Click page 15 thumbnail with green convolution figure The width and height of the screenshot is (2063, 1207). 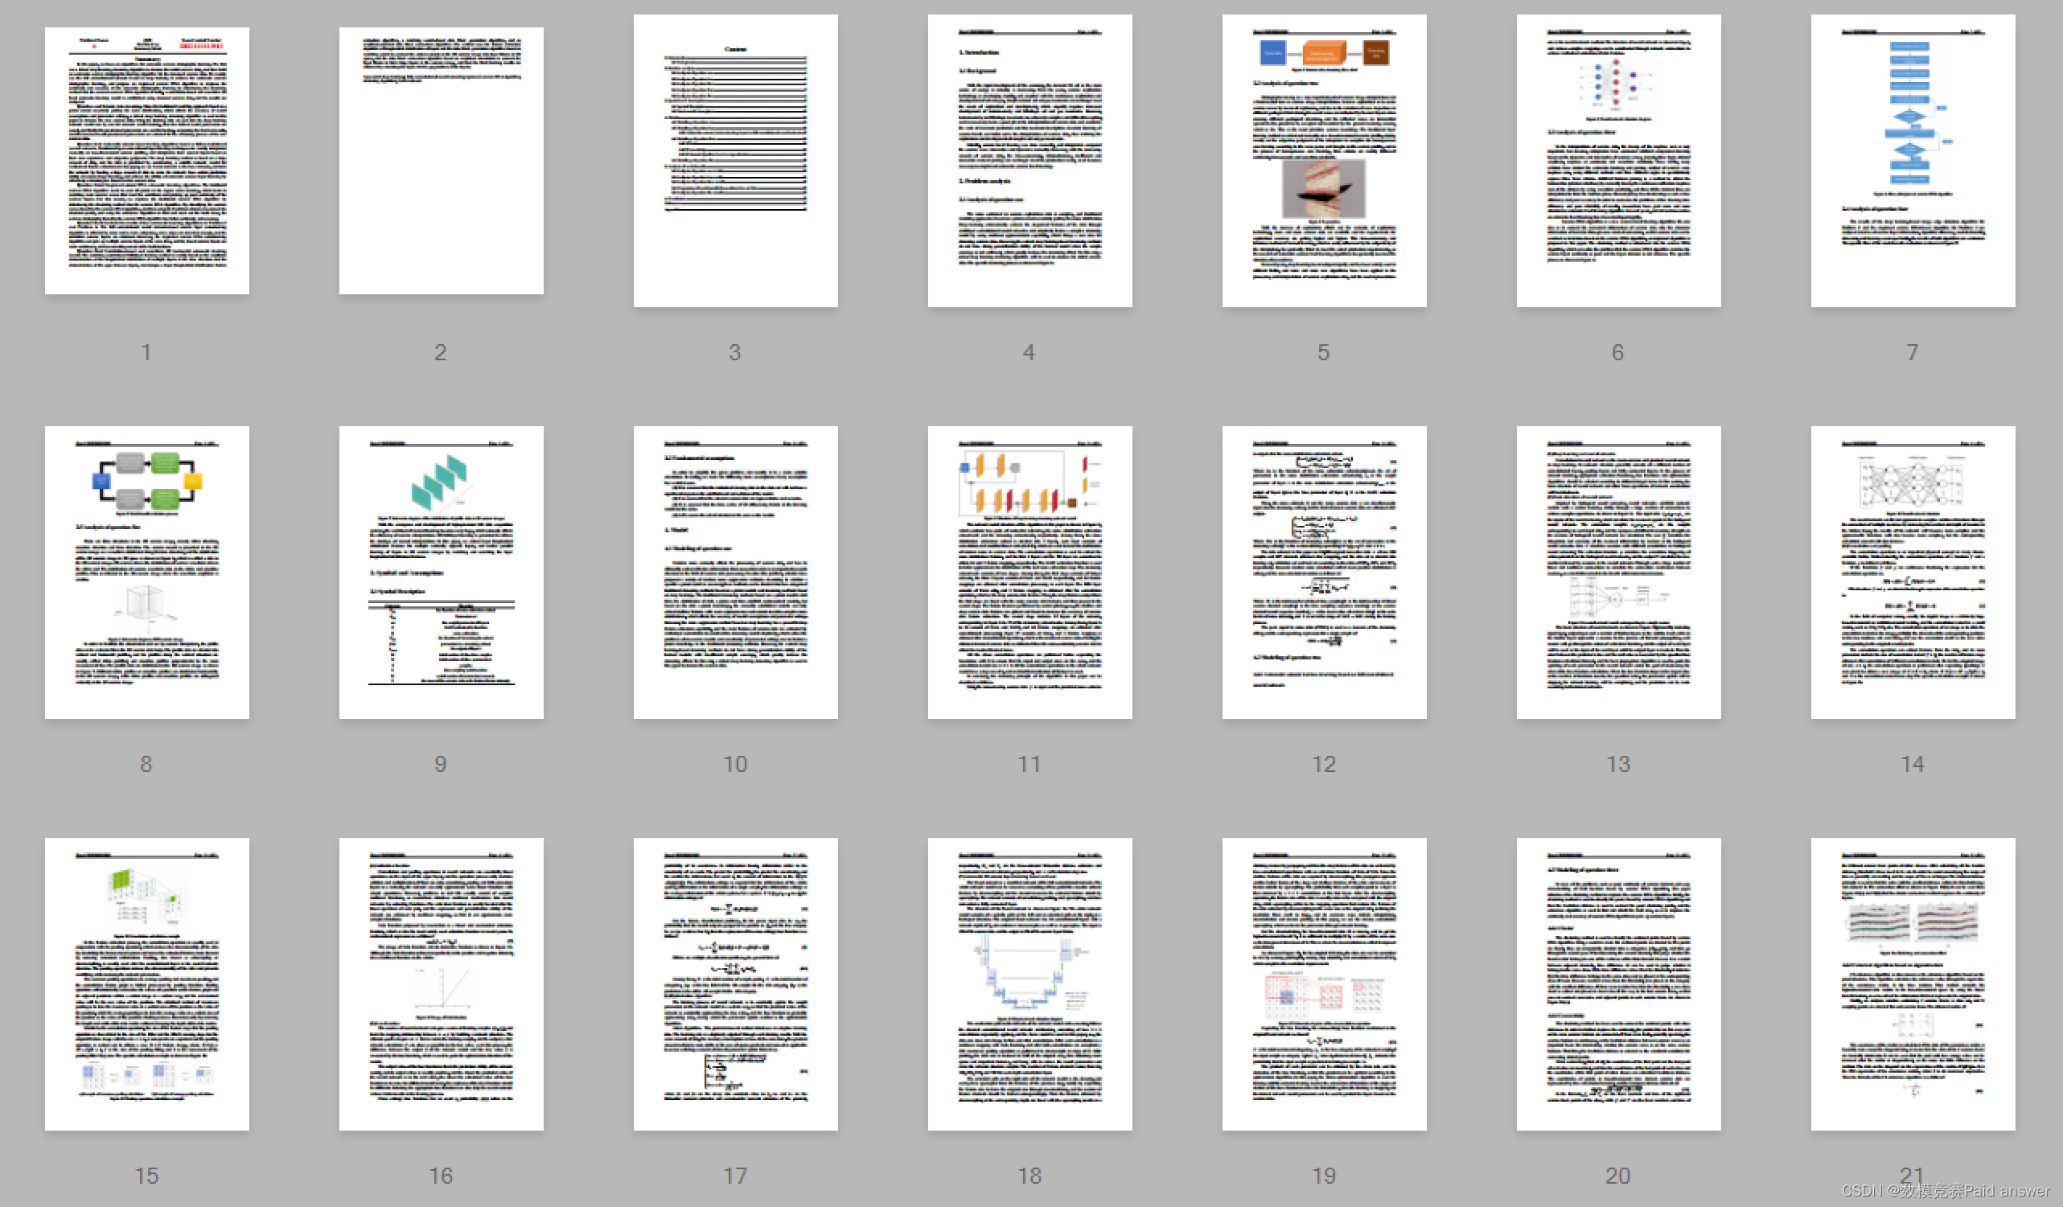(x=146, y=983)
